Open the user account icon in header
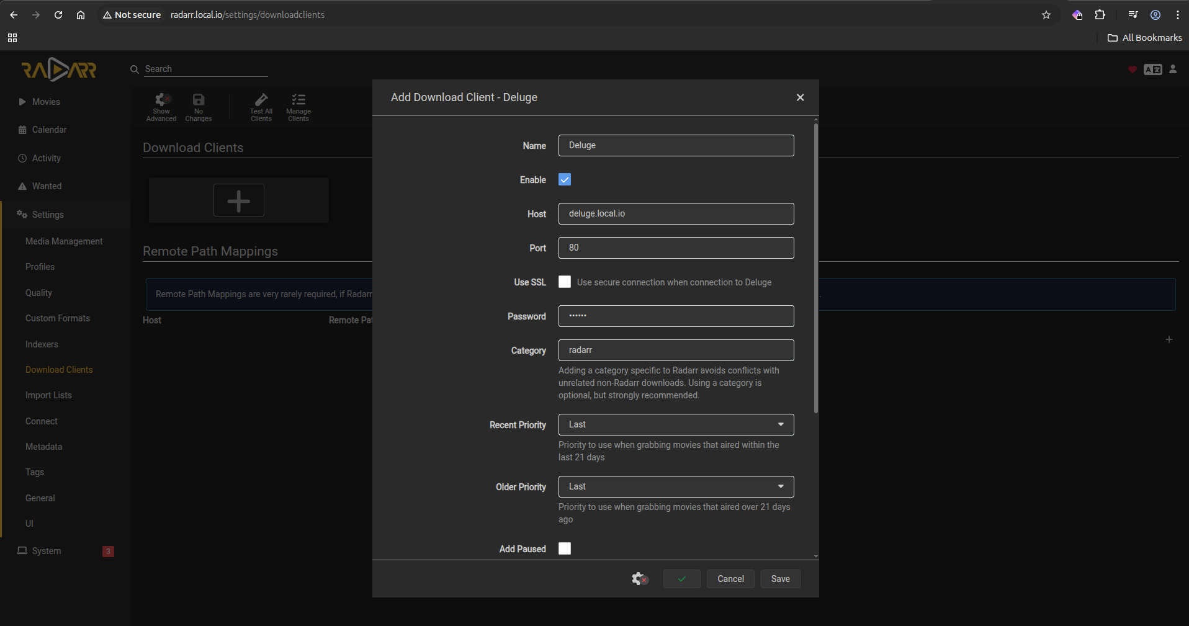 (1173, 69)
